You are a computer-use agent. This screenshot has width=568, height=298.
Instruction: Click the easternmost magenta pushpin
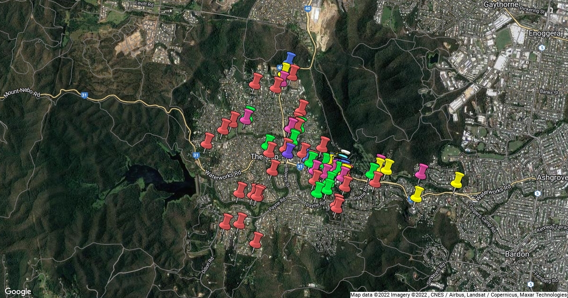(x=421, y=171)
